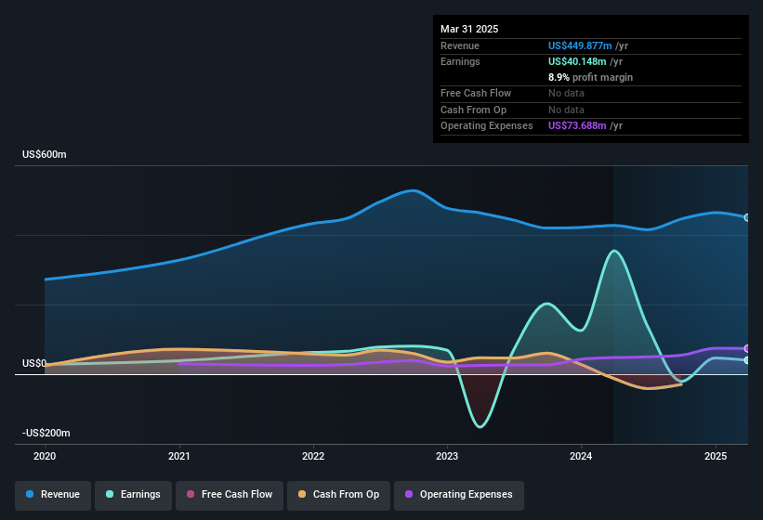Select the Earnings endpoint marker on the chart
This screenshot has height=520, width=763.
click(747, 360)
